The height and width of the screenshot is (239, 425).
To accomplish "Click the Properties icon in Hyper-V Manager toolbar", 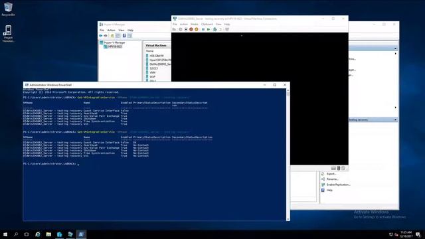I will [118, 36].
